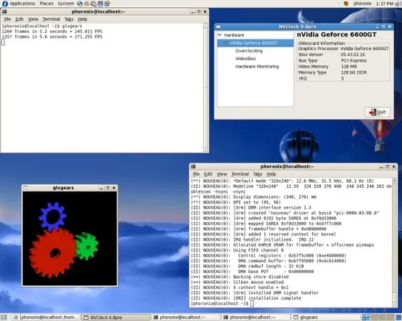The width and height of the screenshot is (402, 321).
Task: Select VideoBios in NVClock tree
Action: click(x=246, y=59)
